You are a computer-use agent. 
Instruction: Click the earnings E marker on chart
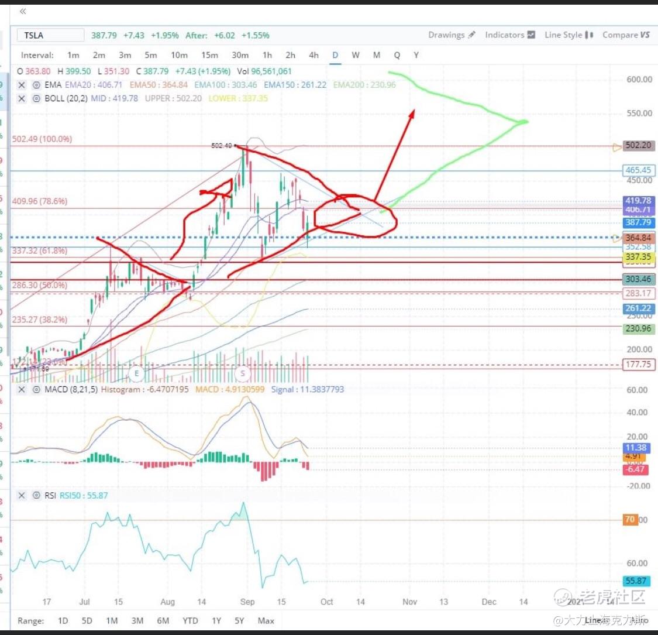(136, 373)
